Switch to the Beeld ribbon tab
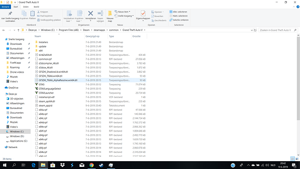This screenshot has height=169, width=300. pos(37,7)
